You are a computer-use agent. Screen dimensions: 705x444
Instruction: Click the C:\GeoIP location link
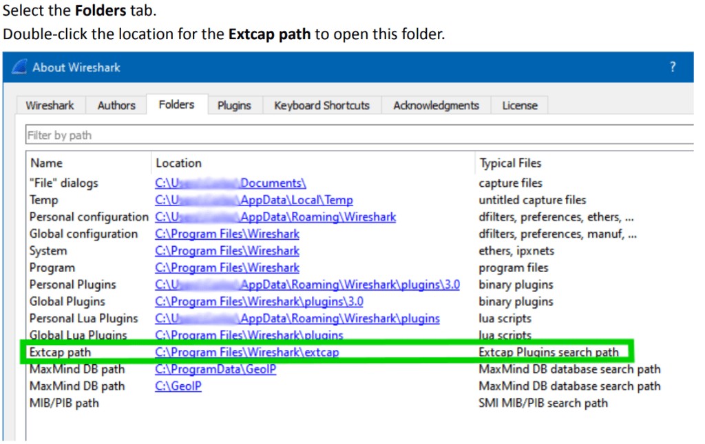(x=178, y=386)
